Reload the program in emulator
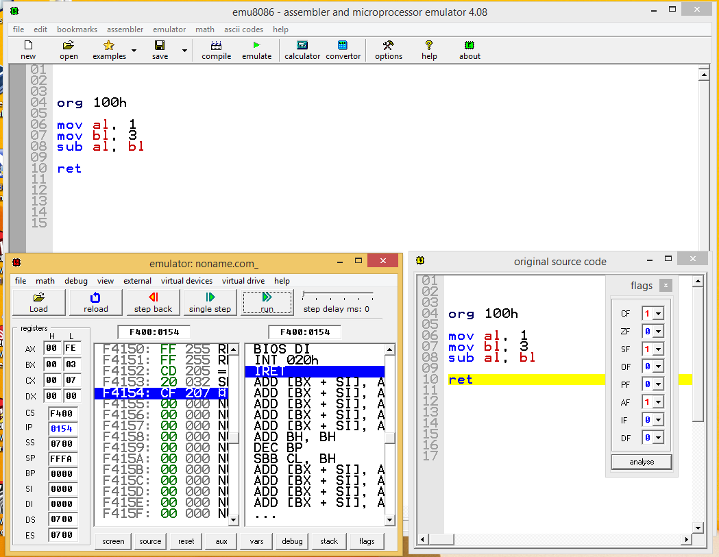719x557 pixels. 96,302
